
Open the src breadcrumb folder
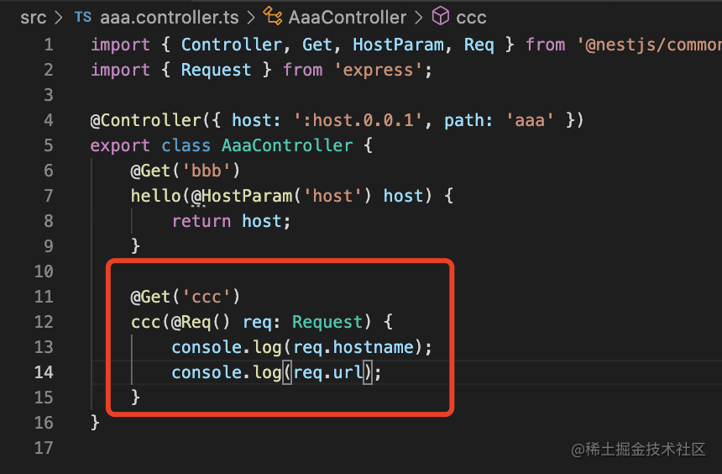33,18
